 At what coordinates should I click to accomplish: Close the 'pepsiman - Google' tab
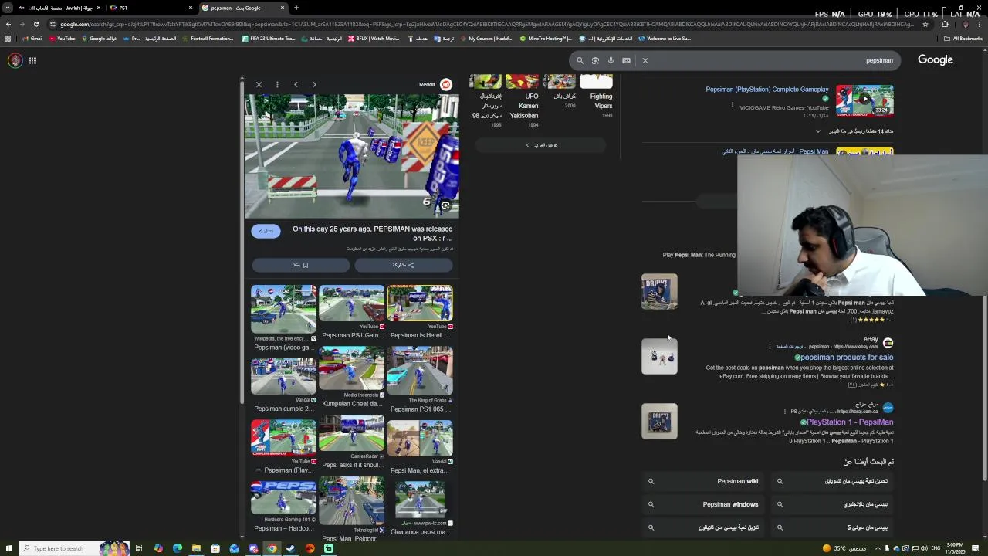click(x=283, y=8)
